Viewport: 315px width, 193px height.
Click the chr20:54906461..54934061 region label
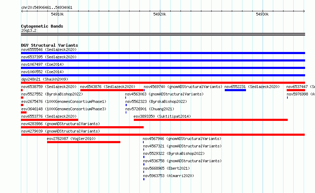pyautogui.click(x=47, y=7)
